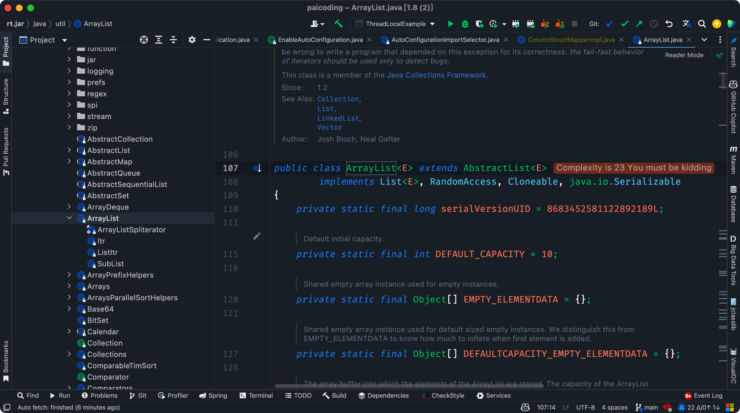
Task: Click Git update project arrow
Action: coord(610,24)
